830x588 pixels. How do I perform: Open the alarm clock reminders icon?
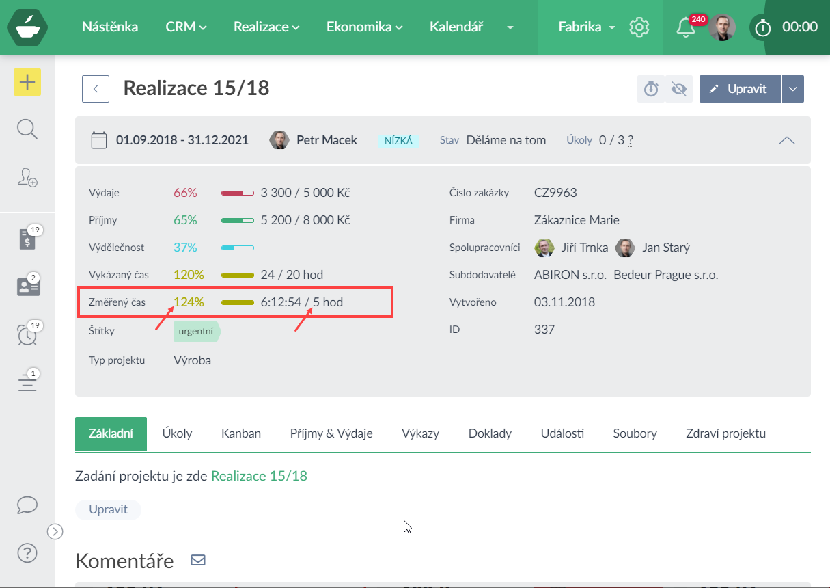point(27,334)
